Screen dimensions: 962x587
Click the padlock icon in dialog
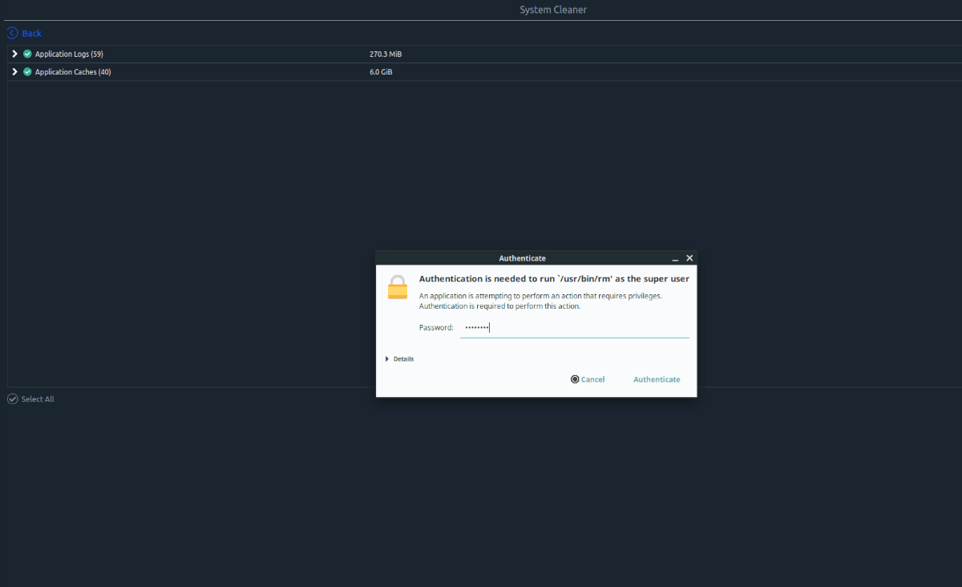[398, 287]
